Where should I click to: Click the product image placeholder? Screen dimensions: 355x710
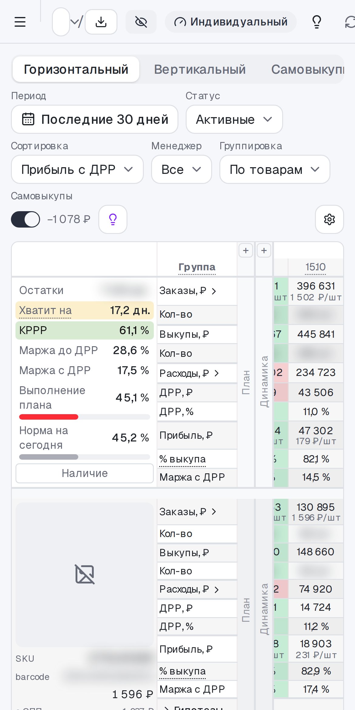pos(85,575)
